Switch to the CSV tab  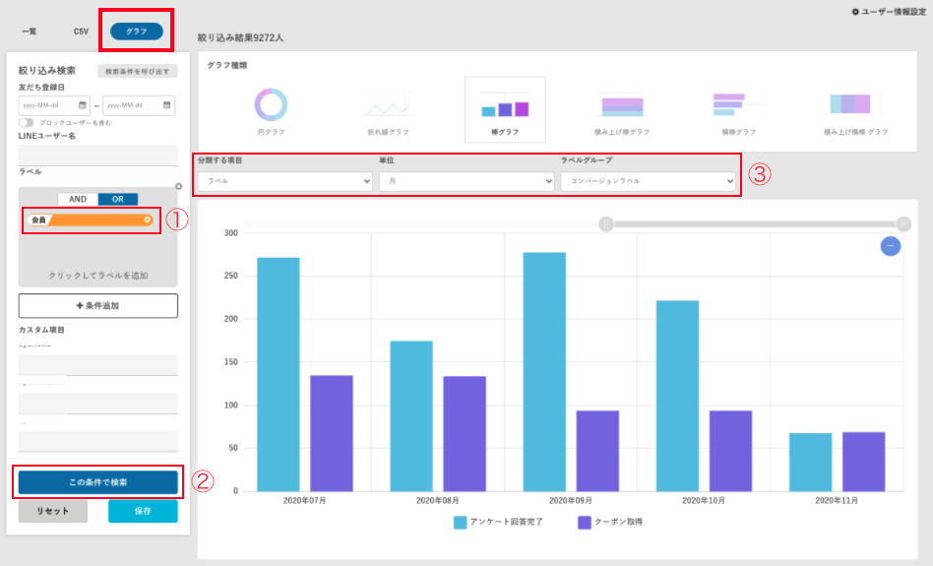[x=81, y=31]
